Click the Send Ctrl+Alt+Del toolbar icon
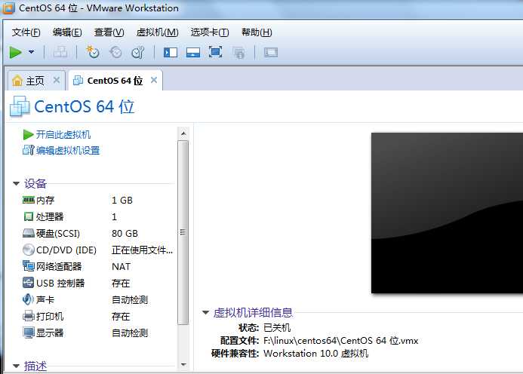The height and width of the screenshot is (374, 523). click(60, 52)
